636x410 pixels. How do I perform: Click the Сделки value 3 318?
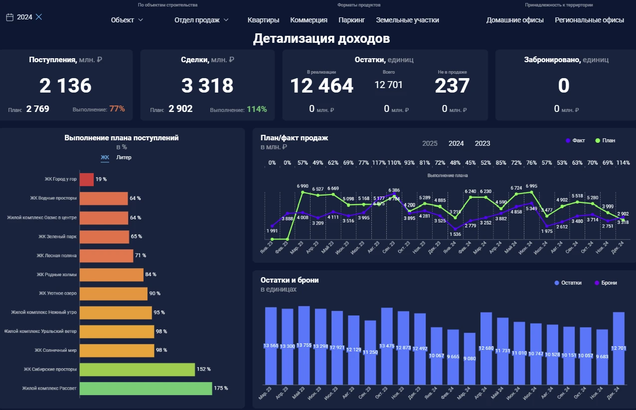(x=207, y=86)
